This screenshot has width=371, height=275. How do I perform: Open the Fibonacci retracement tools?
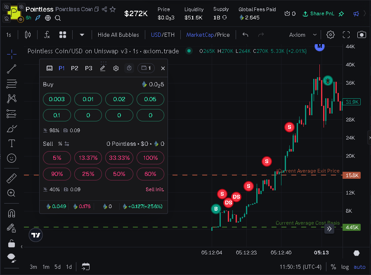point(12,84)
